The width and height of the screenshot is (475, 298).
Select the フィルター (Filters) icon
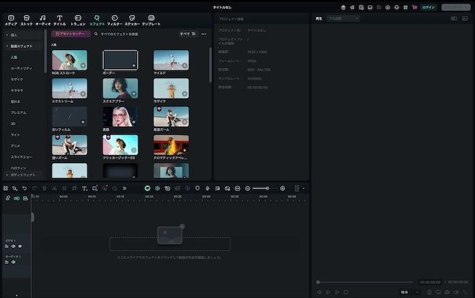[x=114, y=18]
